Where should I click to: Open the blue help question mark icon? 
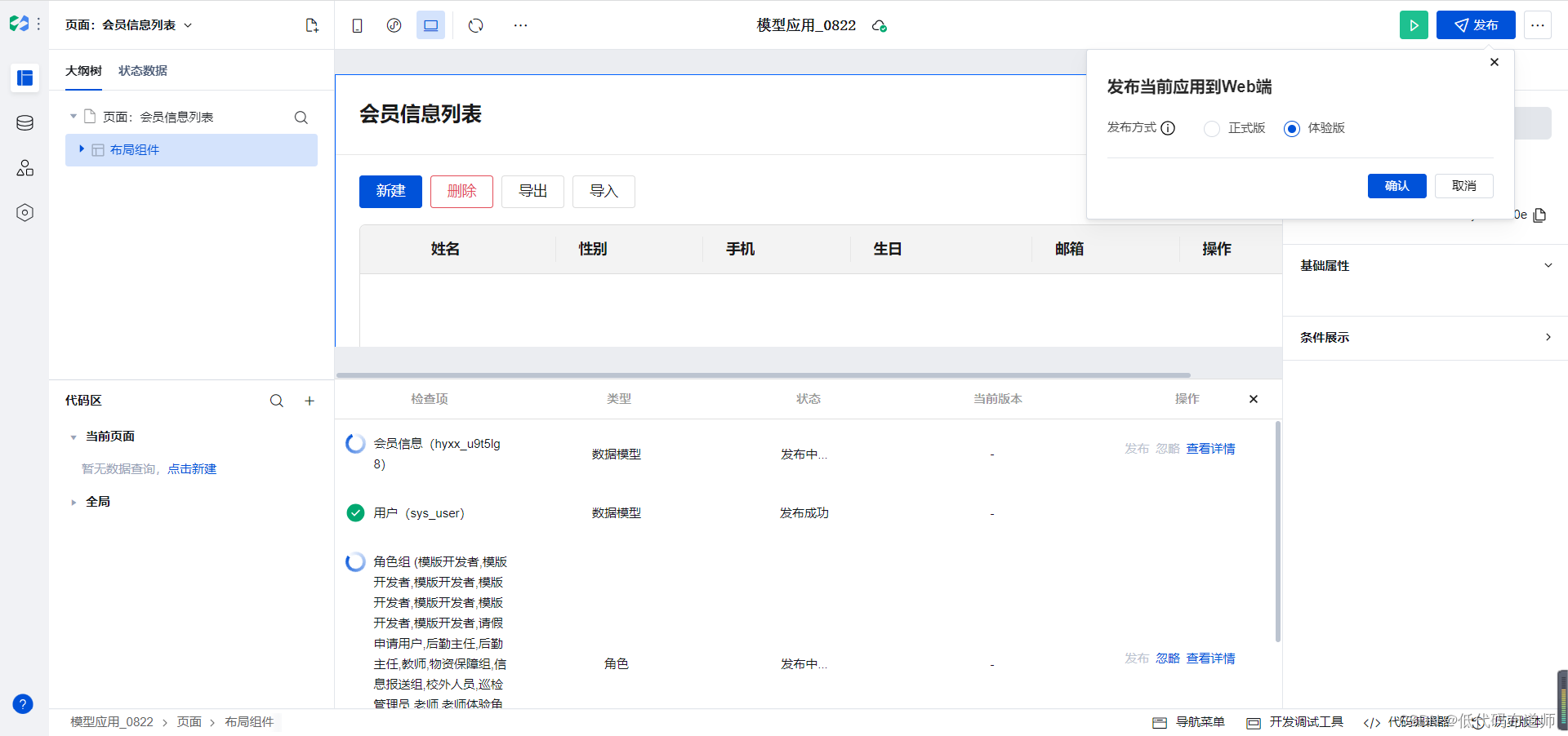[x=23, y=704]
